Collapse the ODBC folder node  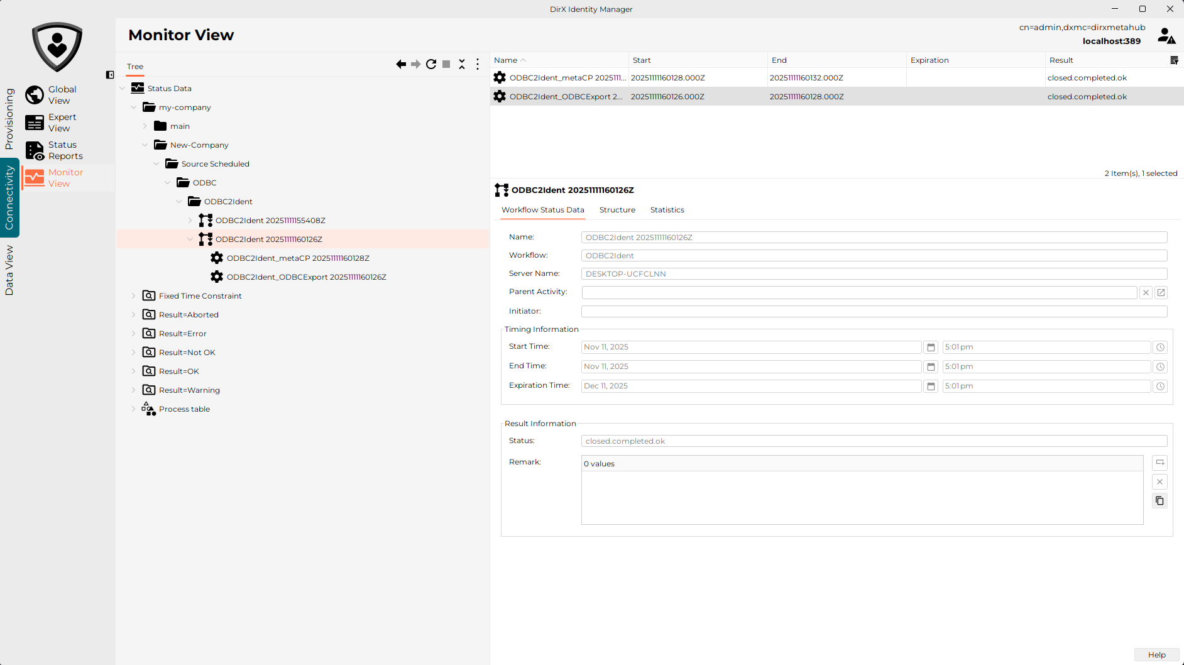[x=167, y=183]
